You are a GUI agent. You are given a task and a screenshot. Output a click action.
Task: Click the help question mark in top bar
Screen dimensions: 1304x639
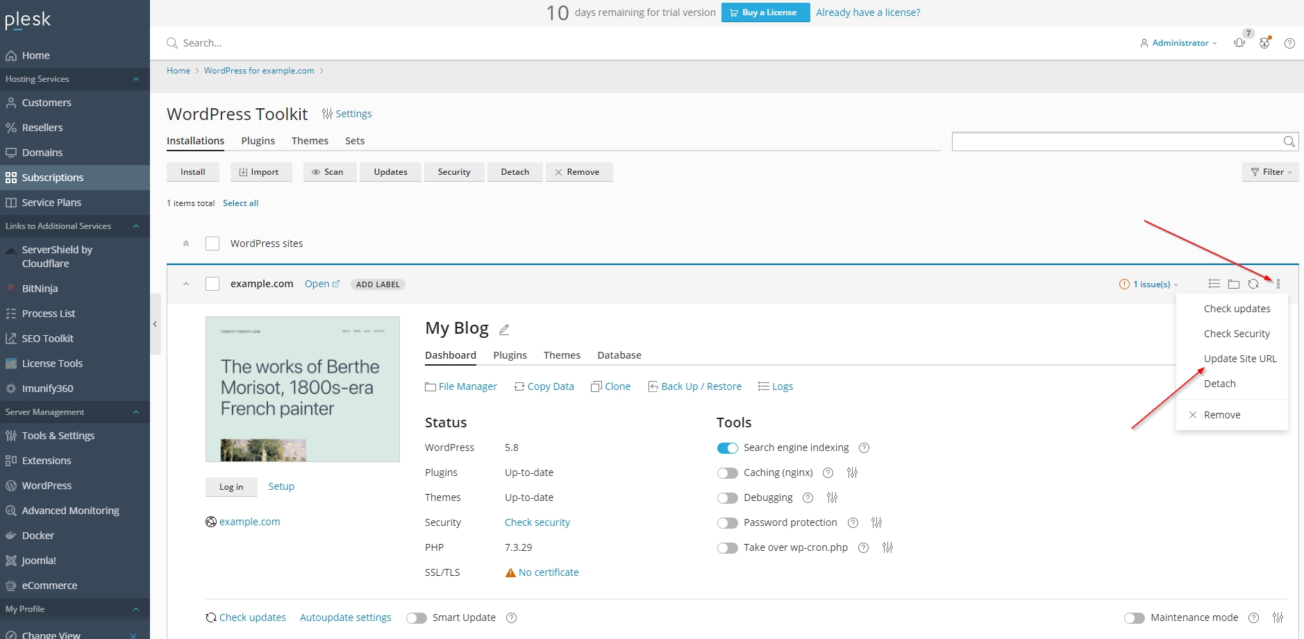1289,43
